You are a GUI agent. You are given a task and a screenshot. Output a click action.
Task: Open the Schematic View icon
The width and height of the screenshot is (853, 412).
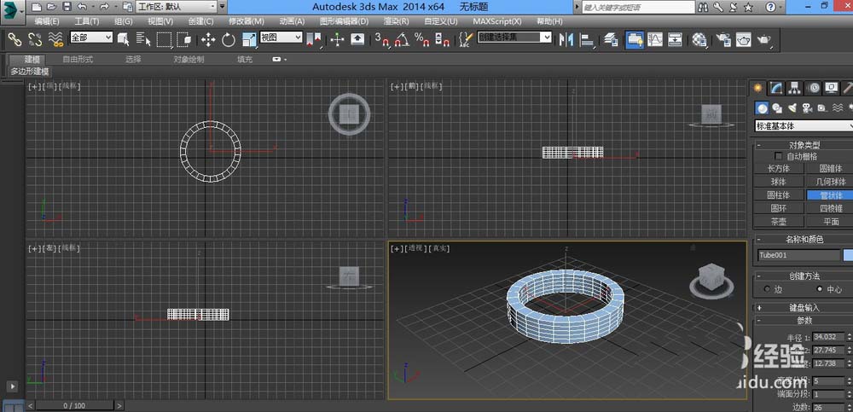click(675, 39)
